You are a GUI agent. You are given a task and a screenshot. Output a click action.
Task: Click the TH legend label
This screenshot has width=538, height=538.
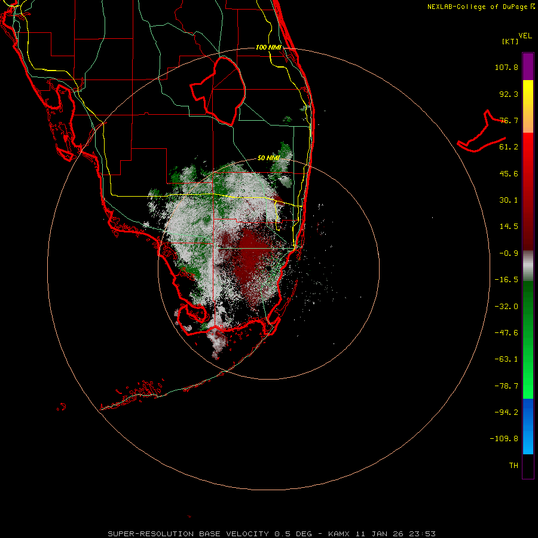[x=513, y=466]
